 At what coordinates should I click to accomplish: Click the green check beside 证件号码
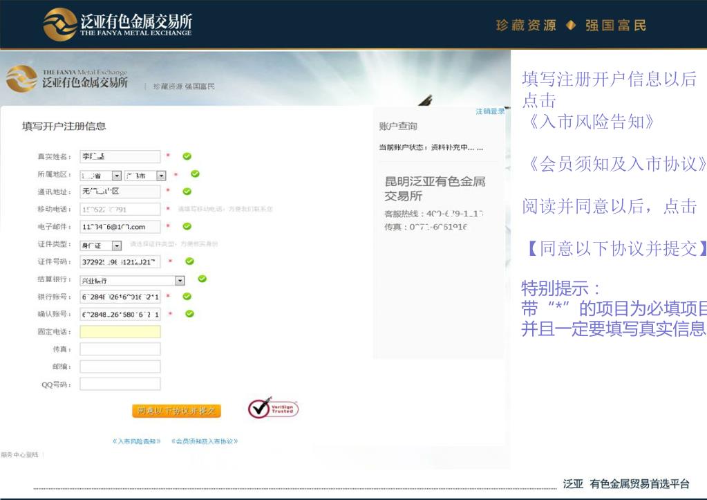click(190, 261)
